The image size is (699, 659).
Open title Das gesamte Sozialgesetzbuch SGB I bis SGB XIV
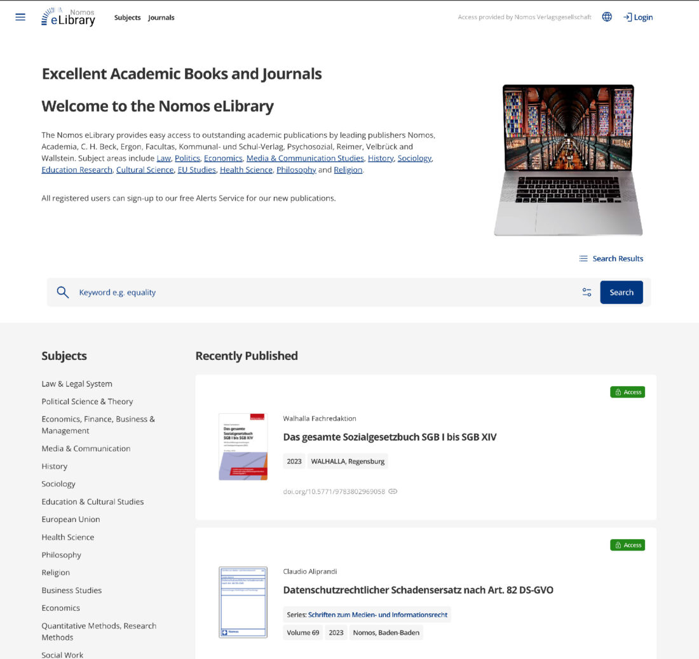click(x=390, y=437)
